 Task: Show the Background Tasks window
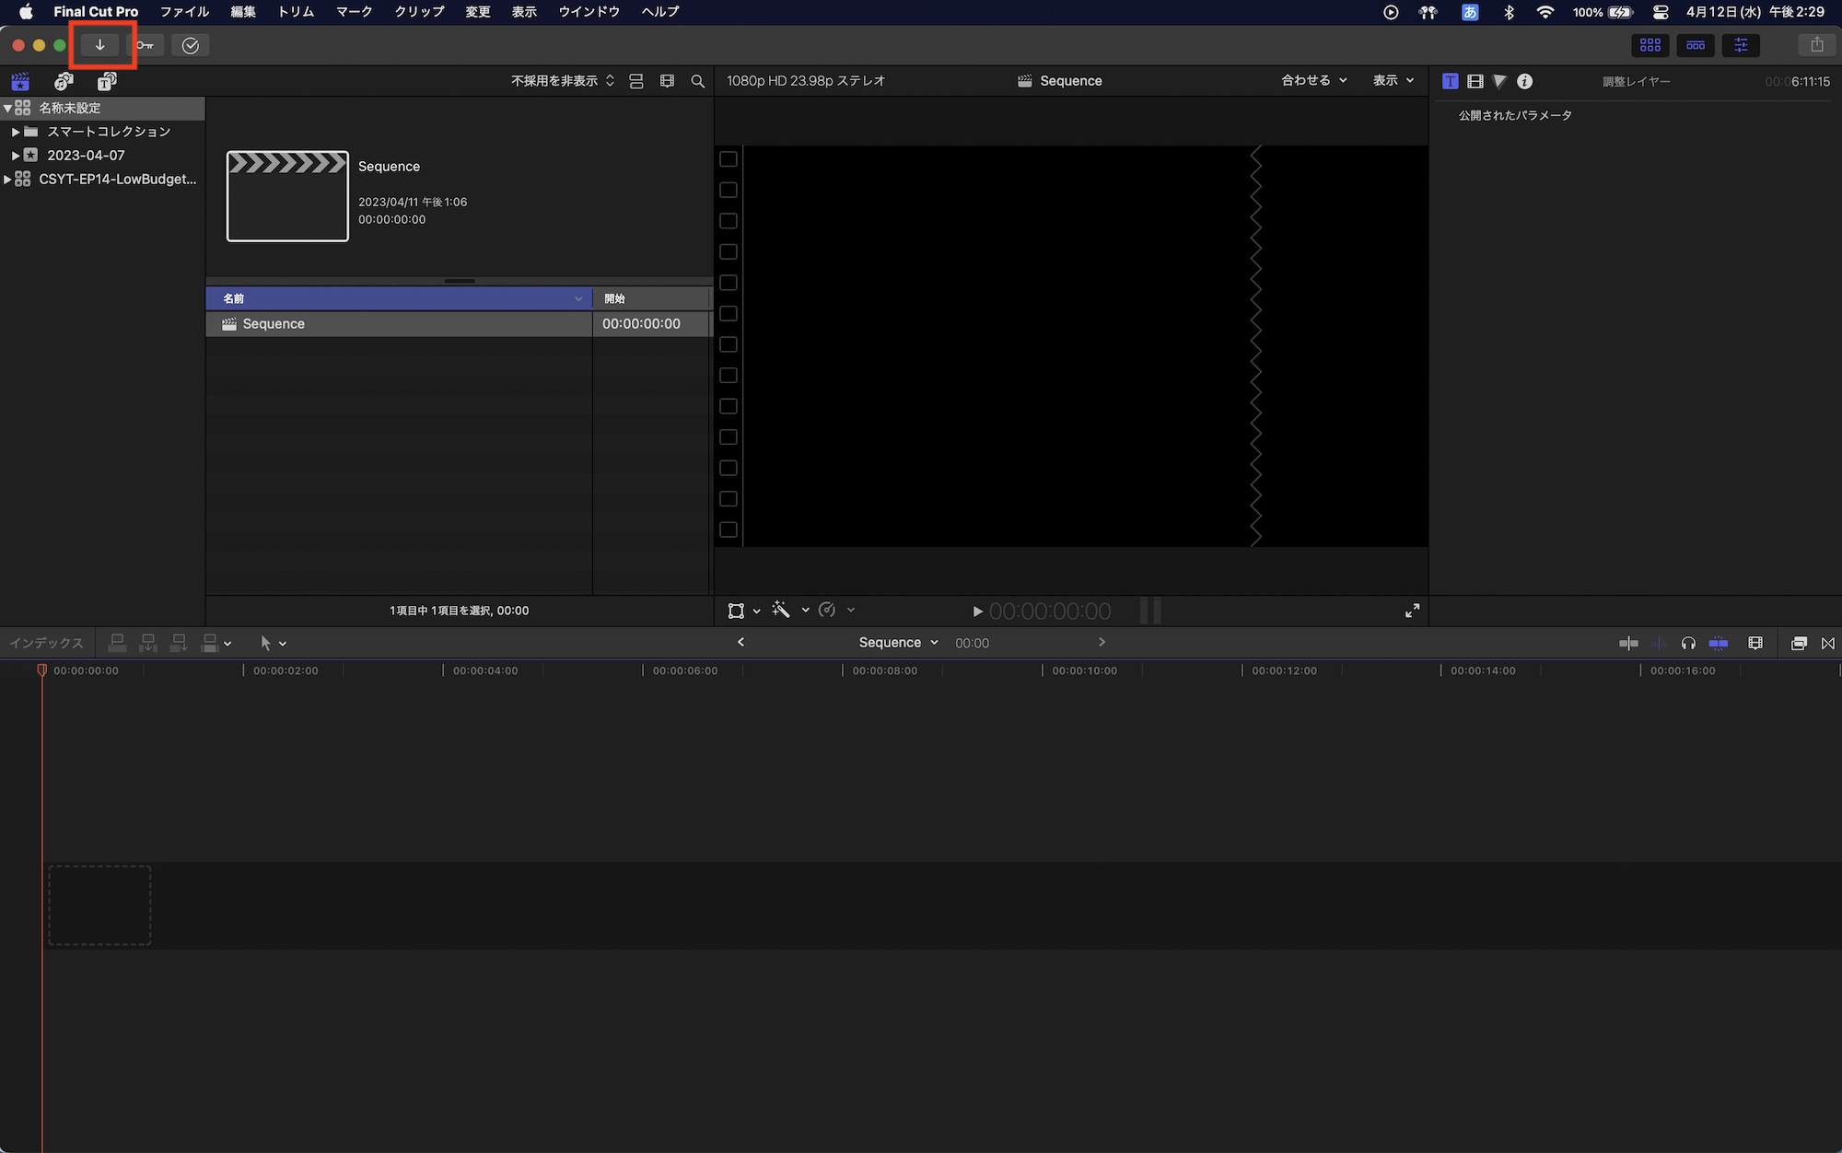[191, 44]
